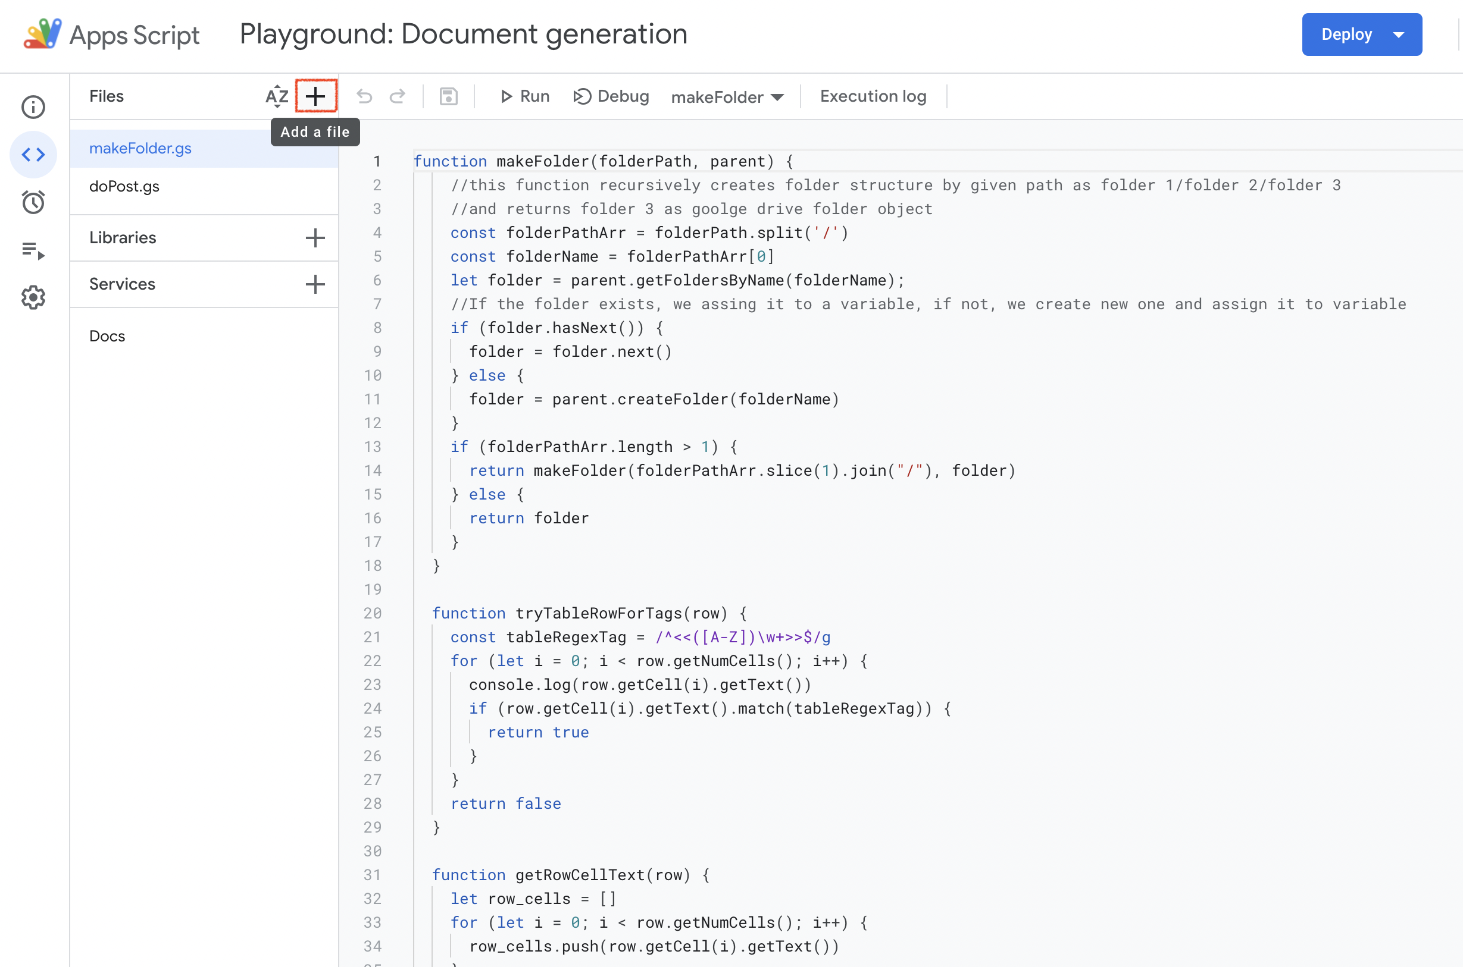This screenshot has width=1463, height=967.
Task: Open the Editor code view icon
Action: click(33, 154)
